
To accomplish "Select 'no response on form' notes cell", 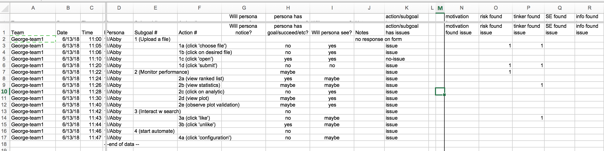I will point(369,39).
